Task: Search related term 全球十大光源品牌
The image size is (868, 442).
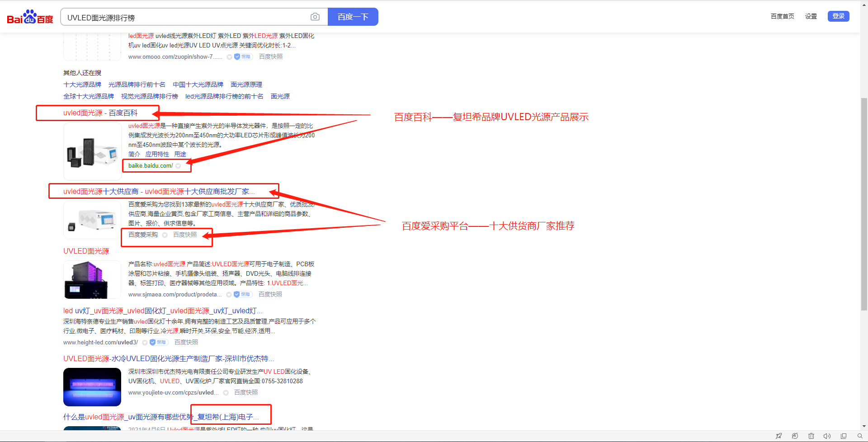Action: (89, 96)
